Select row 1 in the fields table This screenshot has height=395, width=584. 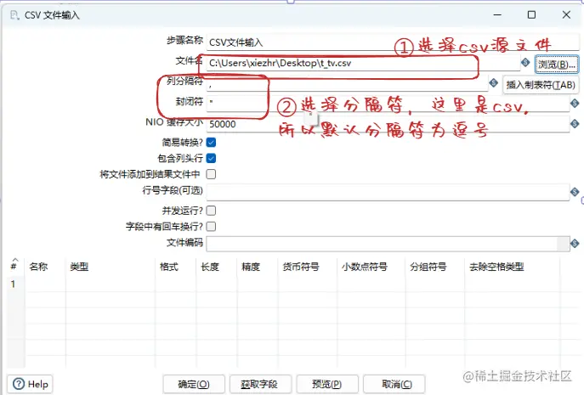pos(13,284)
